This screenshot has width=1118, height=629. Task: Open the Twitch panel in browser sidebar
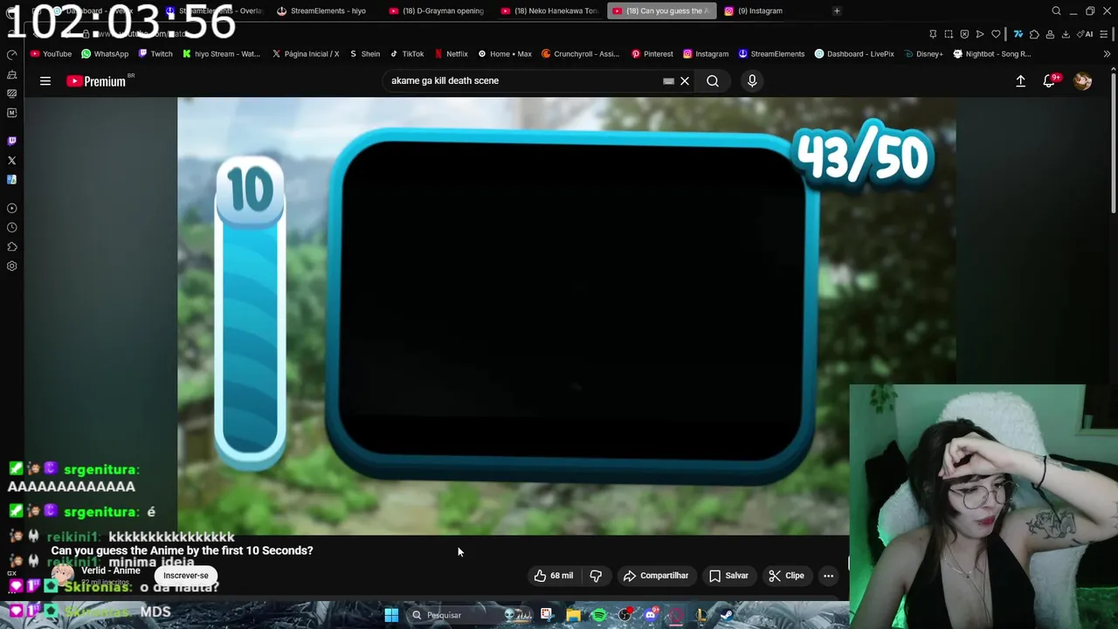click(x=11, y=141)
